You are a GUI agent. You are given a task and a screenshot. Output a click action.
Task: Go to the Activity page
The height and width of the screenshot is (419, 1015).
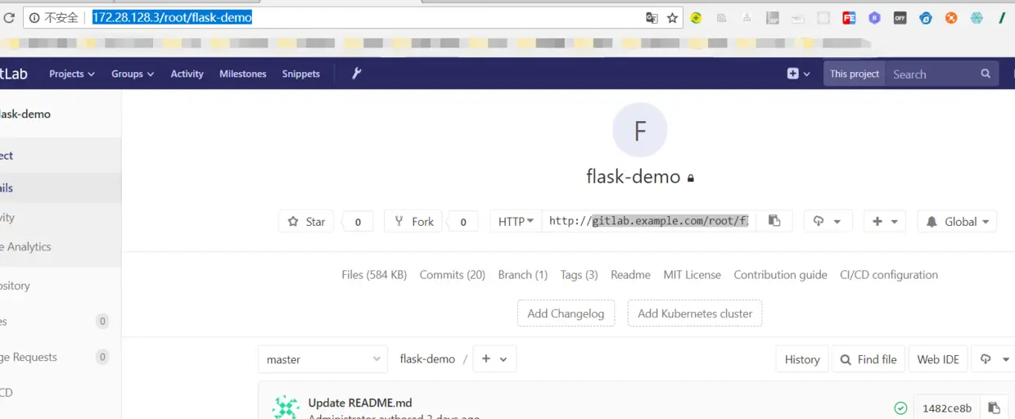[187, 74]
